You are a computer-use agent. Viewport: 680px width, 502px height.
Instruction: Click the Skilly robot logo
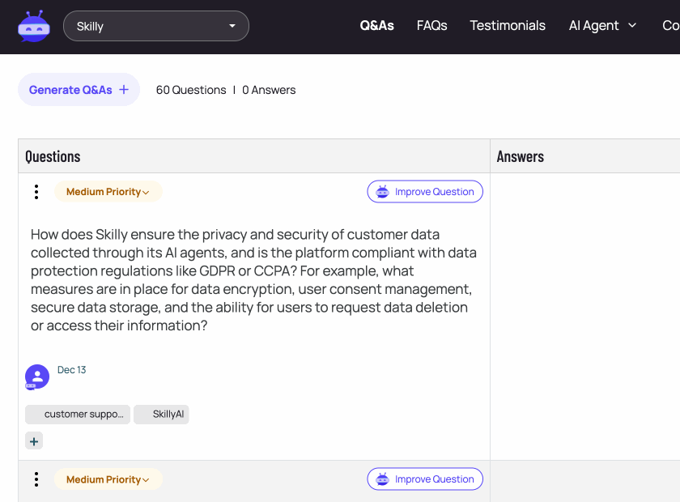click(x=34, y=26)
